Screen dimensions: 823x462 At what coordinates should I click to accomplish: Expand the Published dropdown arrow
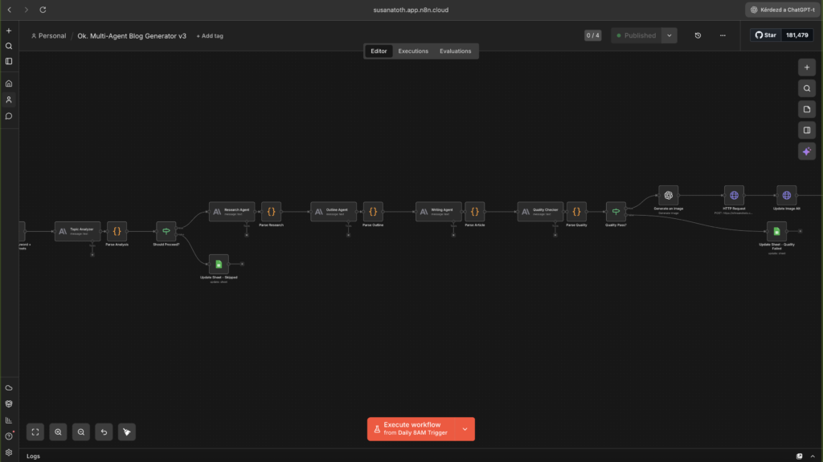(669, 35)
